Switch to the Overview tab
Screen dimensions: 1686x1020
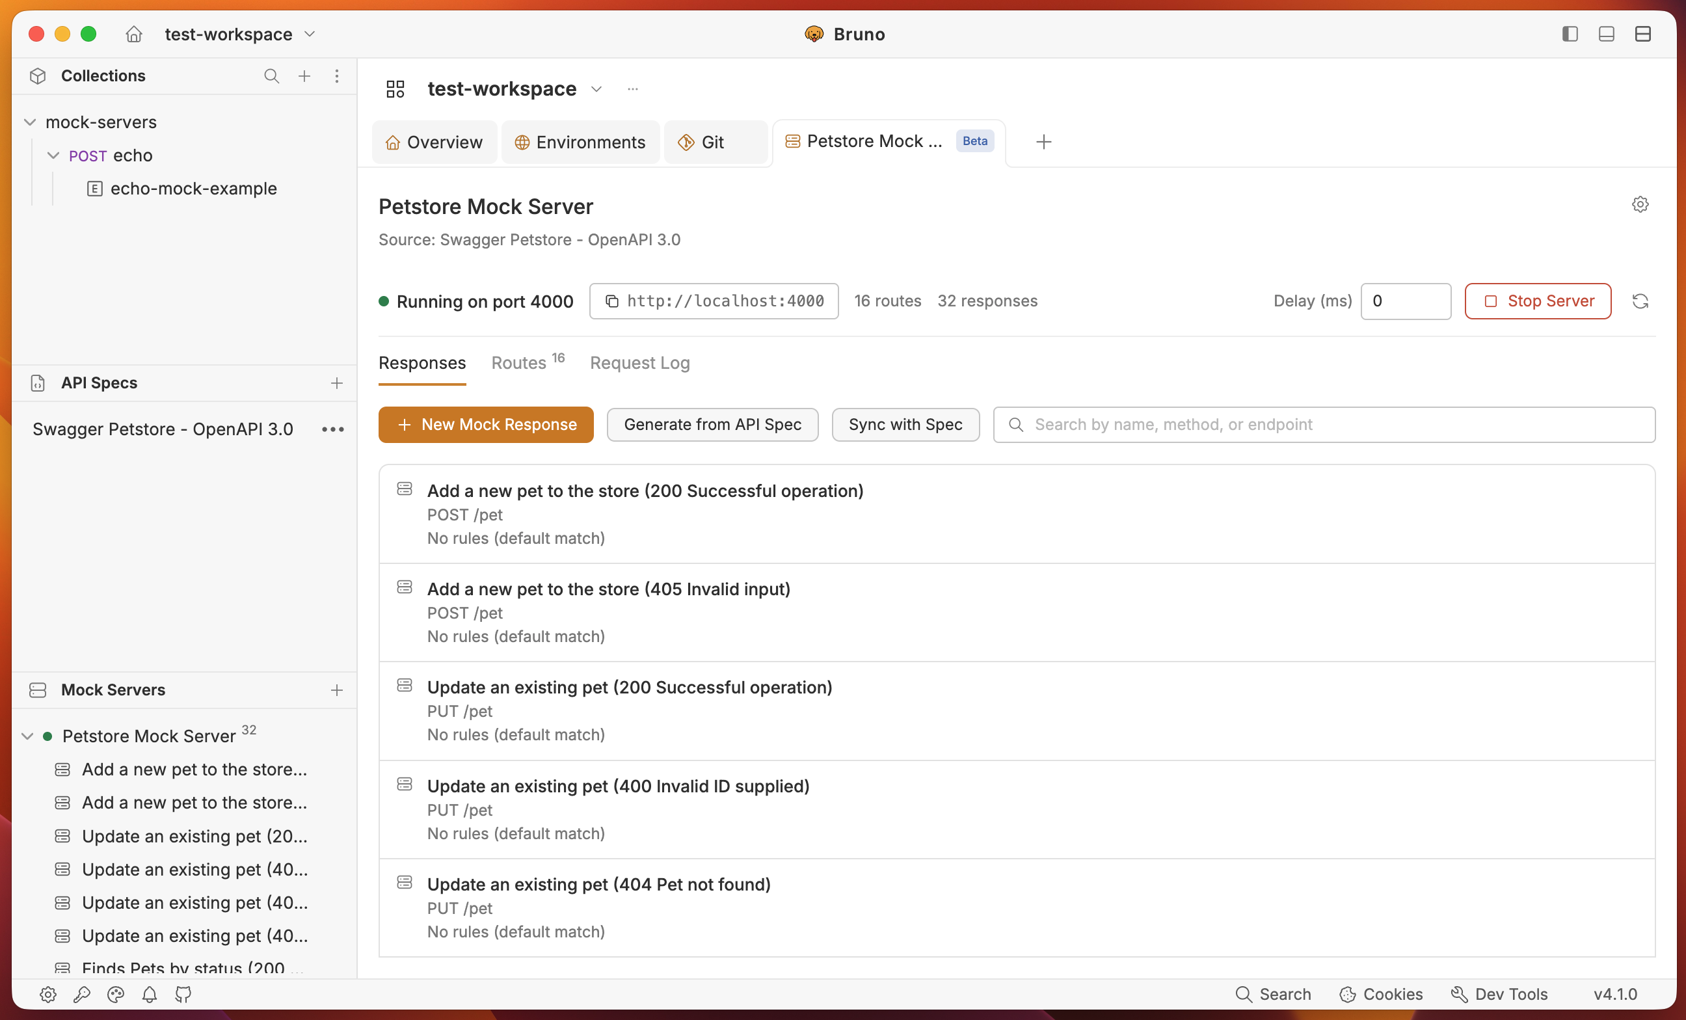point(435,142)
